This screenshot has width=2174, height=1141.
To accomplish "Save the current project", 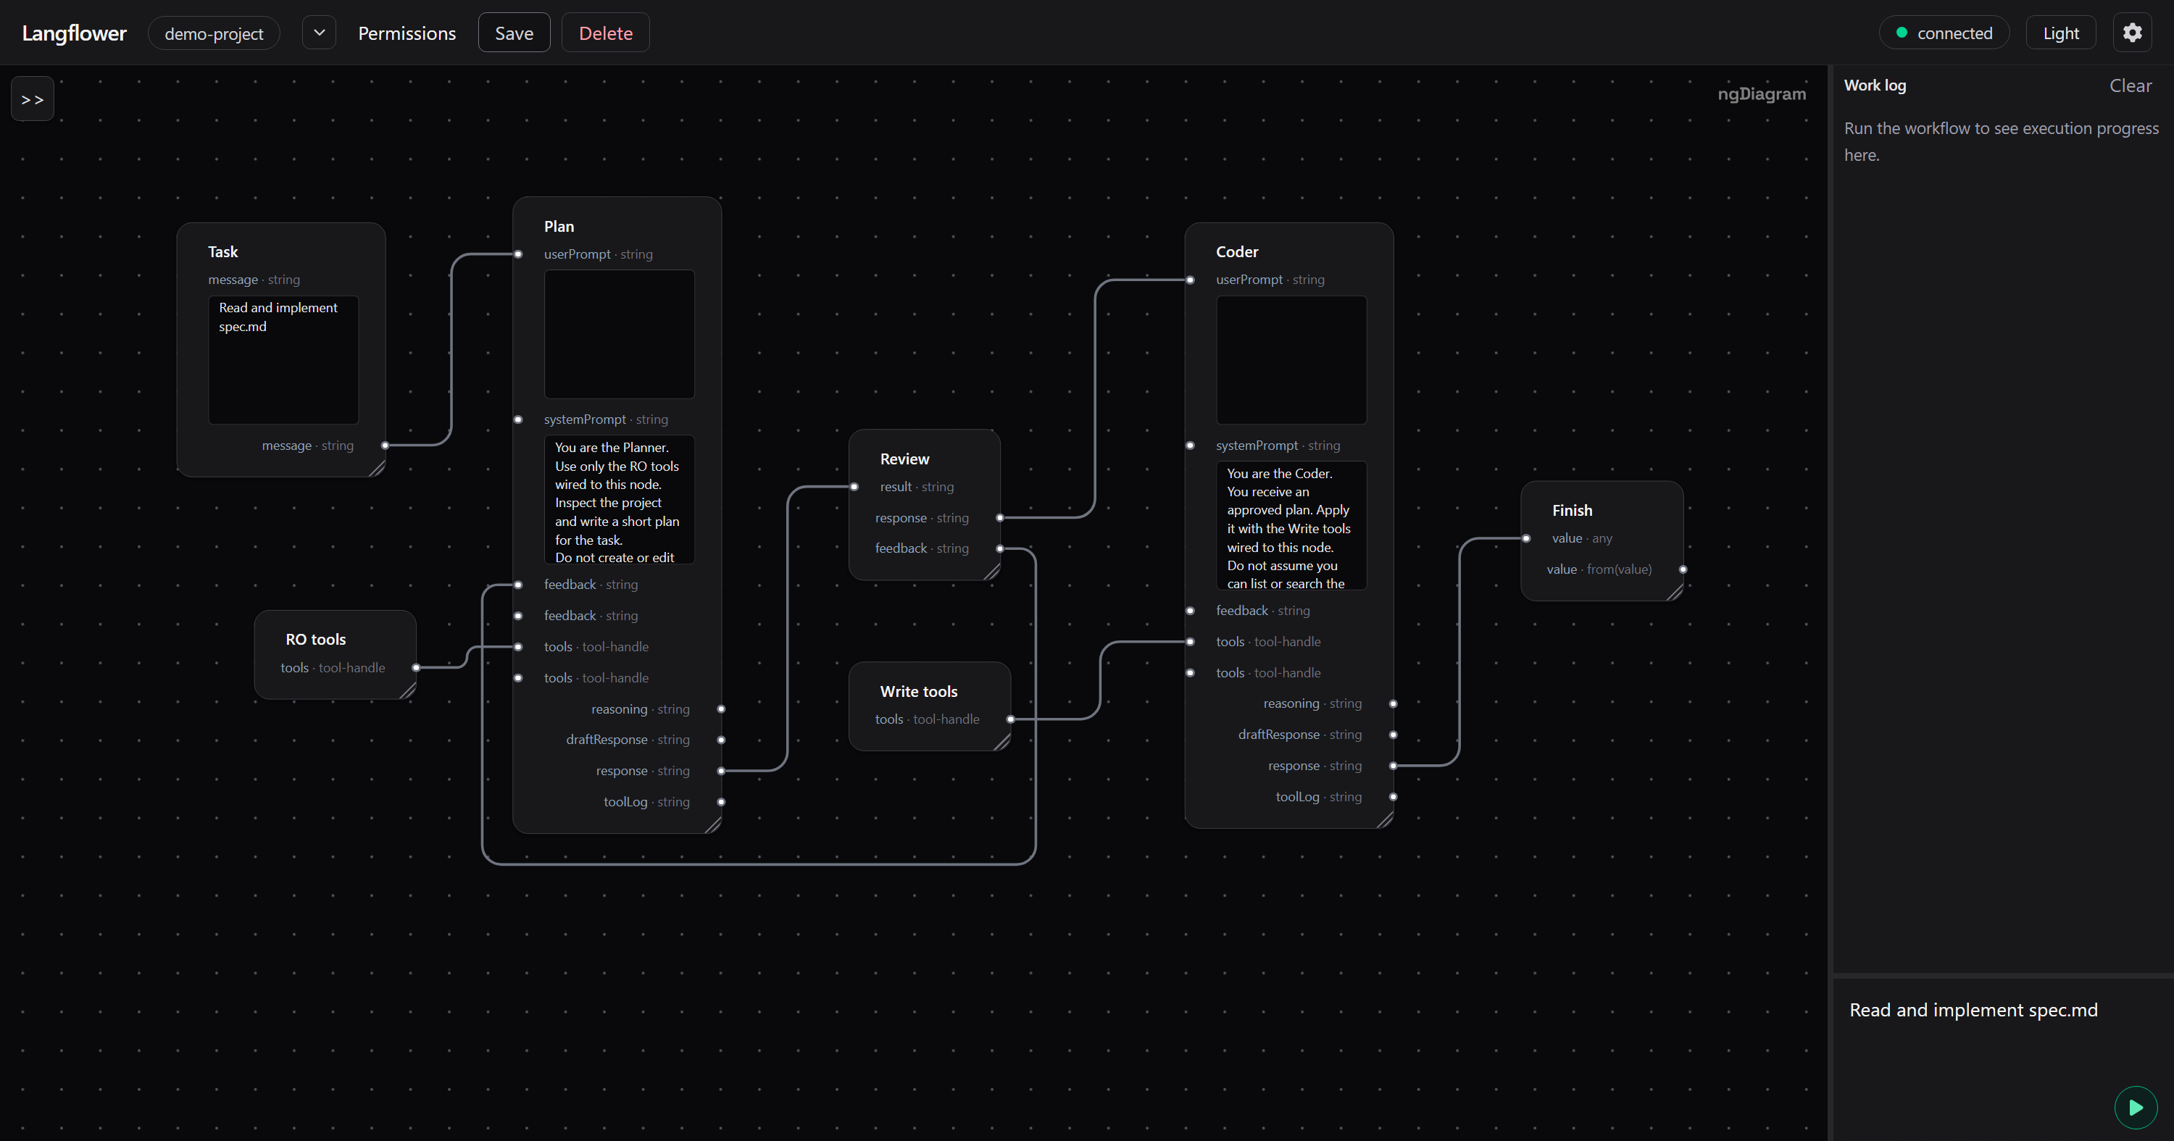I will pos(514,33).
